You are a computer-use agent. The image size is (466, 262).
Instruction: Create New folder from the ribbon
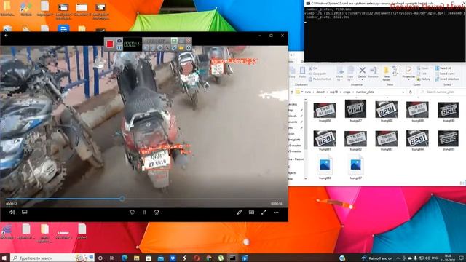[x=387, y=74]
